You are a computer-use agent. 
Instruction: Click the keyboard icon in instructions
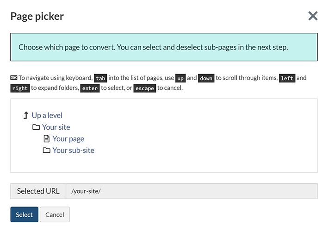click(14, 78)
